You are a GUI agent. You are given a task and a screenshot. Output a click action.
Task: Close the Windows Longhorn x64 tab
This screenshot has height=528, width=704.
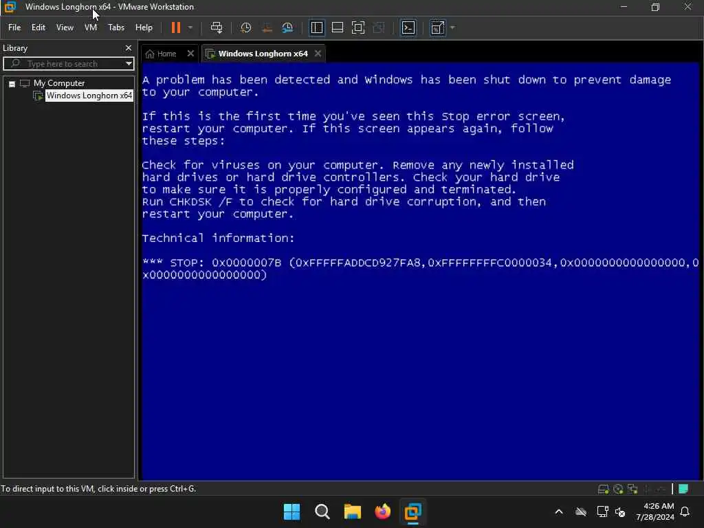[318, 54]
